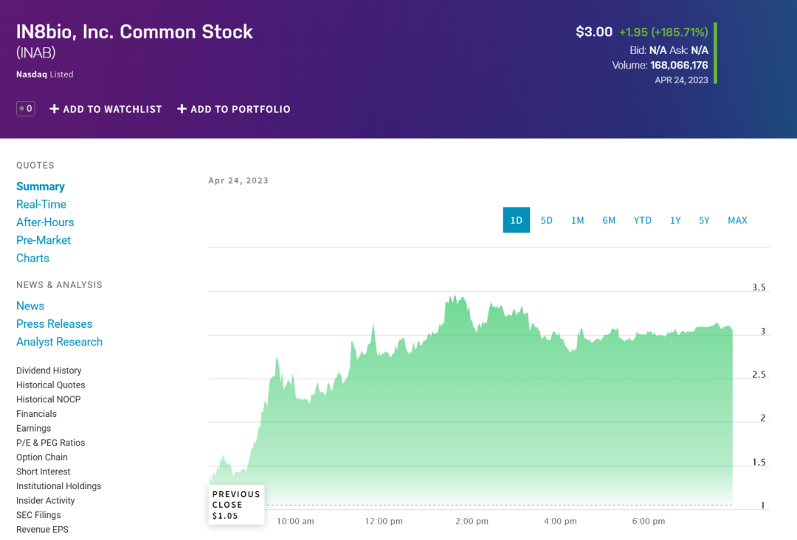Image resolution: width=797 pixels, height=540 pixels.
Task: Open the 1M chart timeframe
Action: pos(577,220)
